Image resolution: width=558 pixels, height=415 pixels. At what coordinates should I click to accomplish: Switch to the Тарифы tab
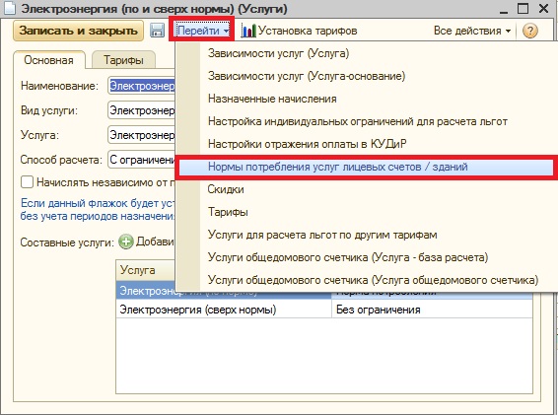(123, 60)
